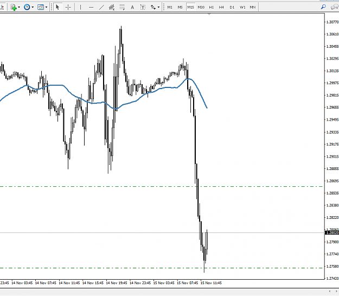Screen dimensions: 339x296
Task: Click price scale value 1.27740
Action: (332, 254)
